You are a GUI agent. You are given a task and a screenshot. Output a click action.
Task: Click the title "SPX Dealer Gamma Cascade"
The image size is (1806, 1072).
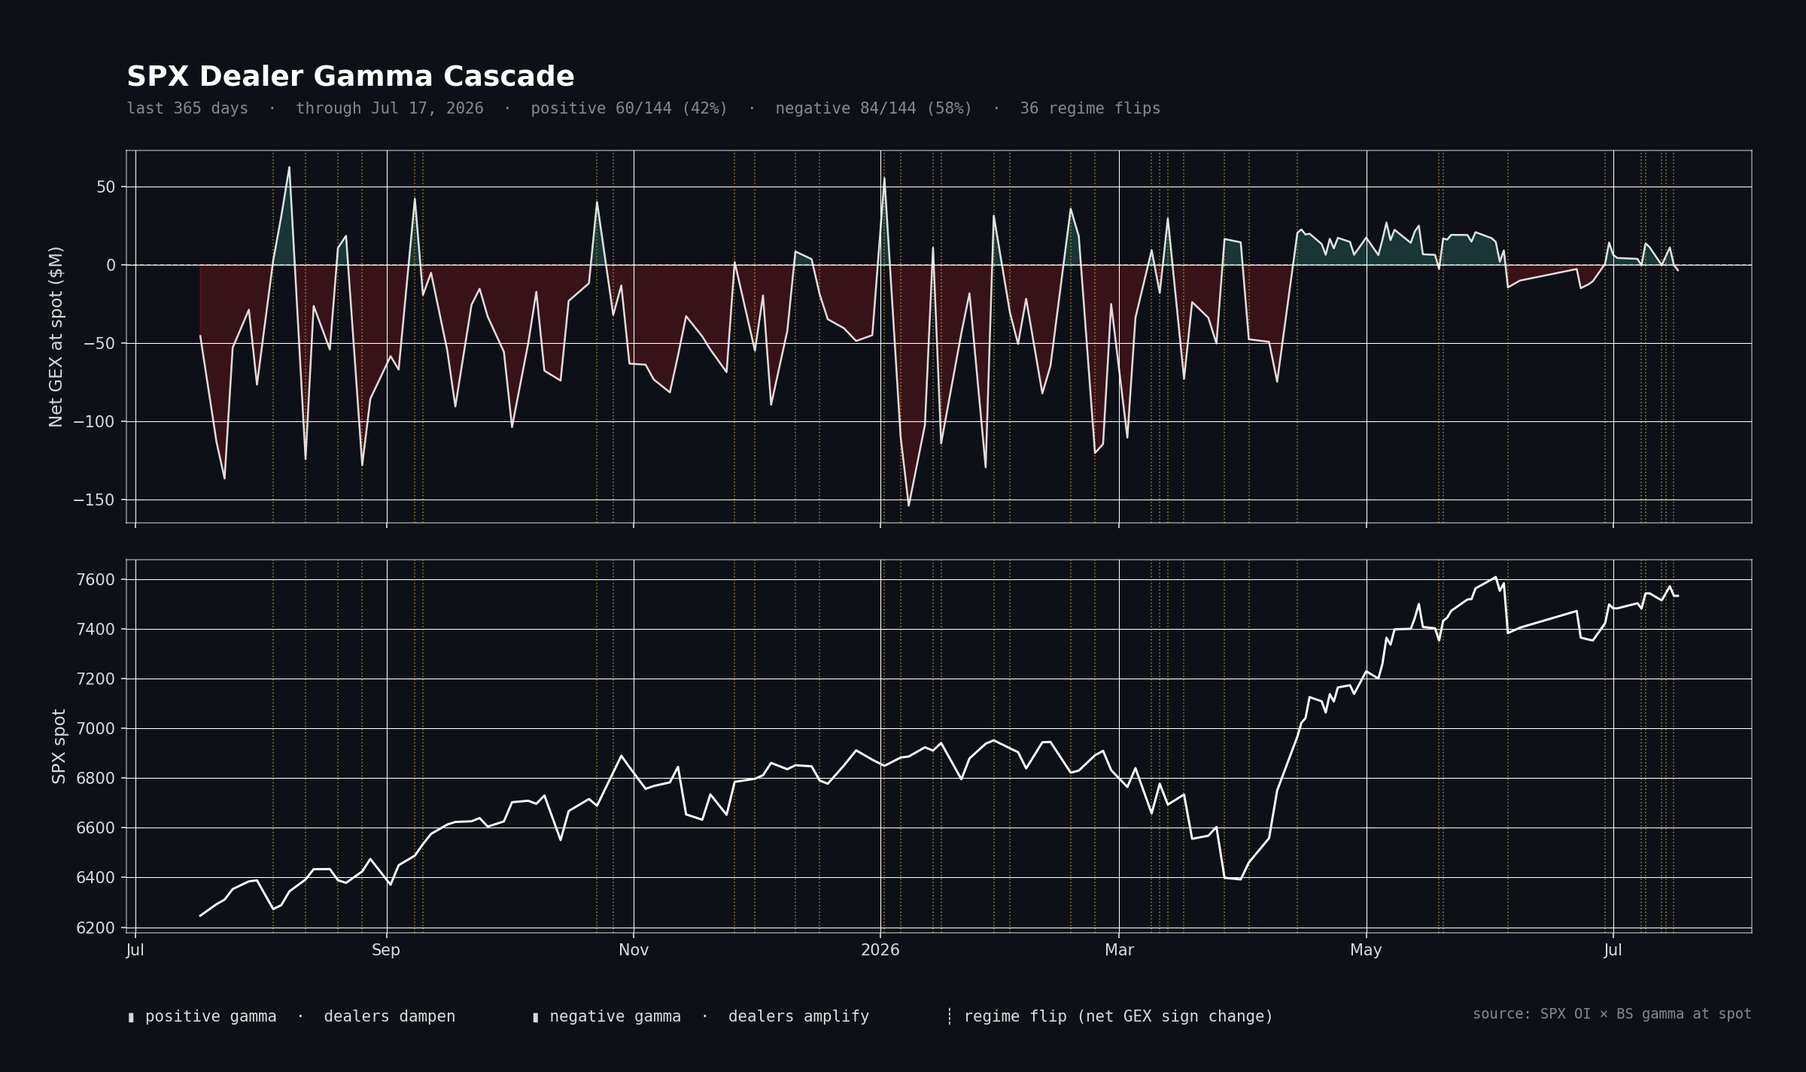click(x=351, y=77)
